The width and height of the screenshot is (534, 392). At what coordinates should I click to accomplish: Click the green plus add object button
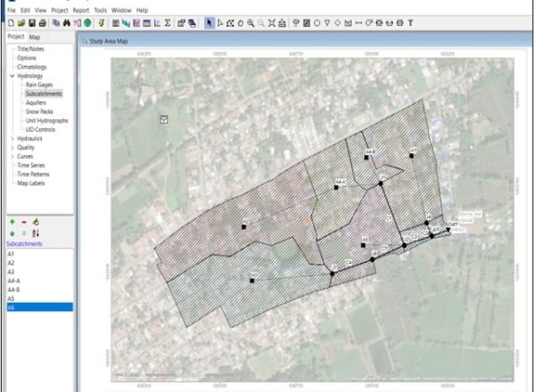pyautogui.click(x=12, y=221)
